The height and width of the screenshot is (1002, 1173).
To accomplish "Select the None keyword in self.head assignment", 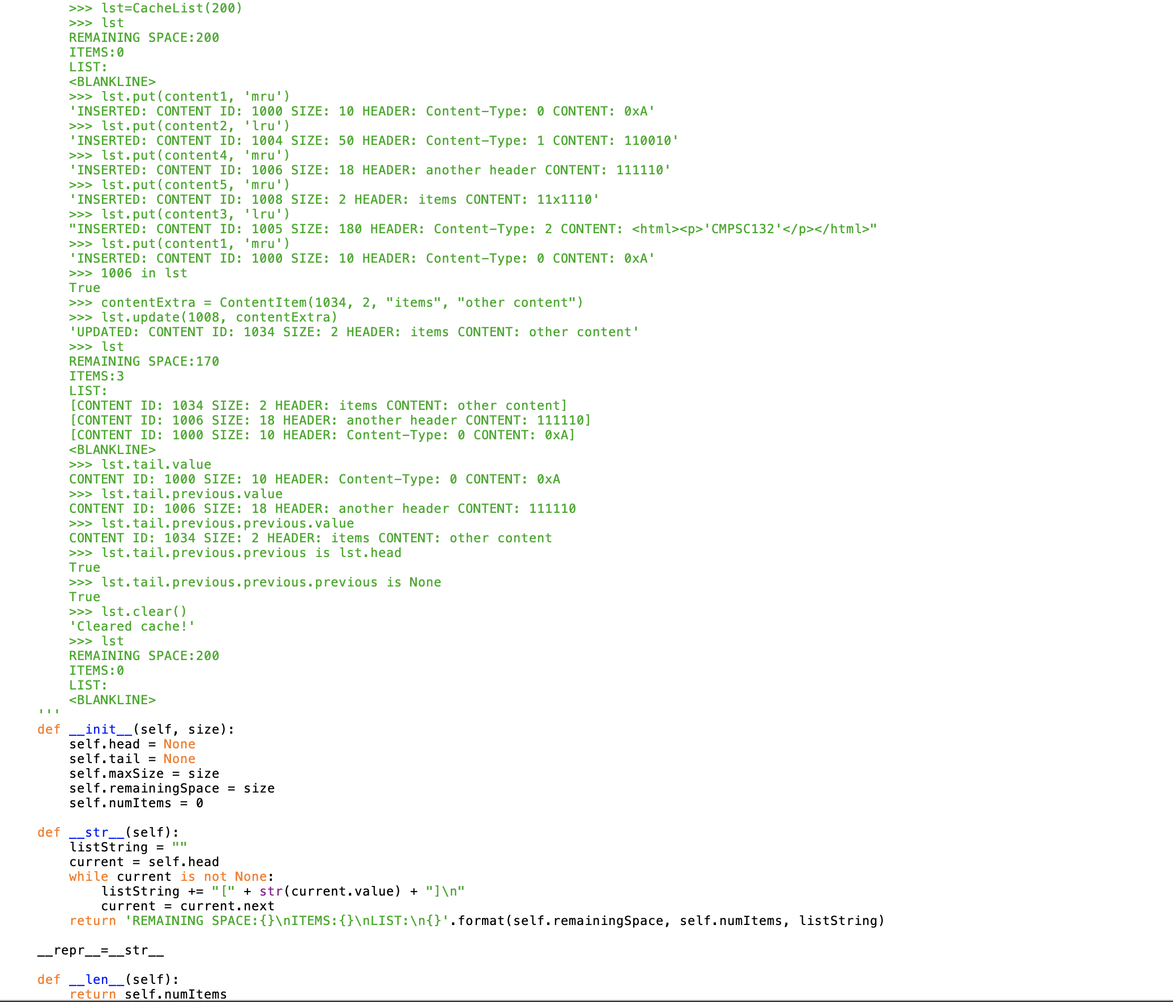I will (x=179, y=744).
